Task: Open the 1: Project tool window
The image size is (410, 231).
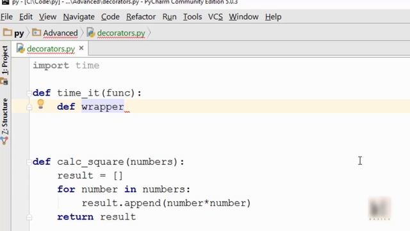Action: coord(5,60)
